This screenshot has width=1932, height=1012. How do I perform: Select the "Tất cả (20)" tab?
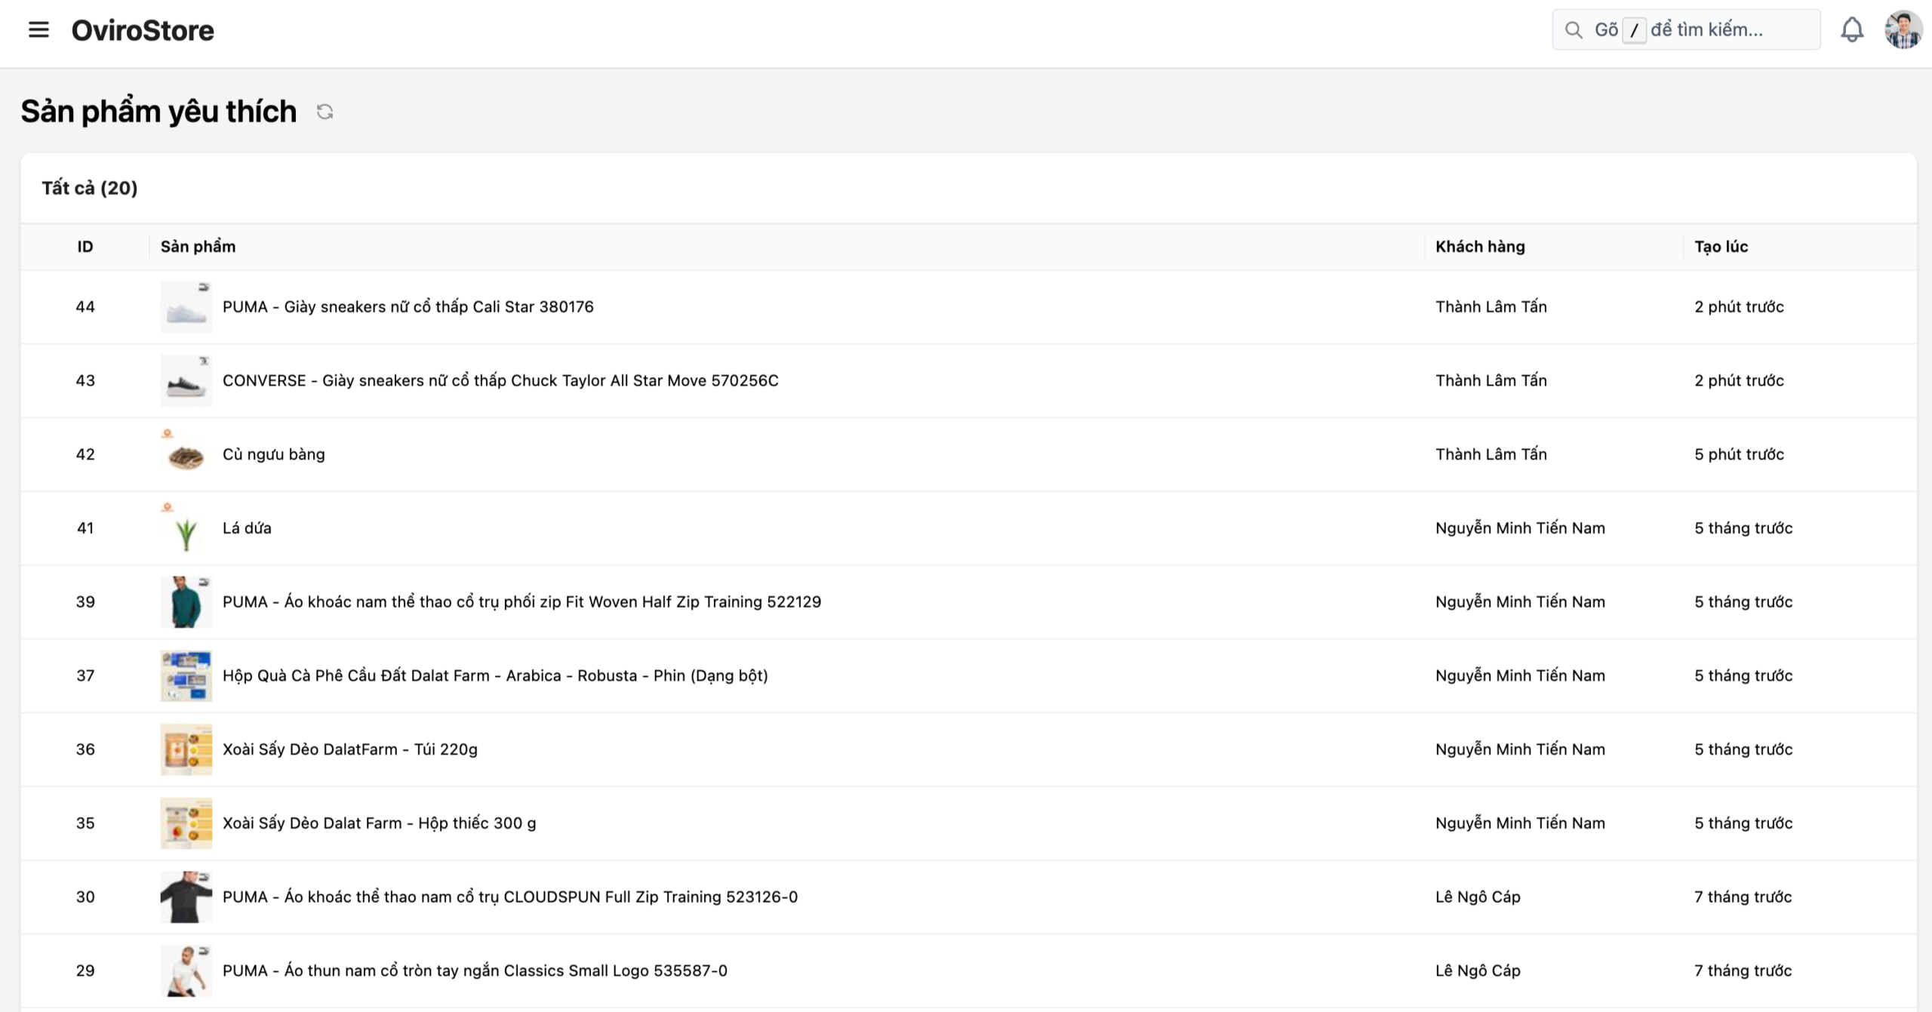point(90,188)
